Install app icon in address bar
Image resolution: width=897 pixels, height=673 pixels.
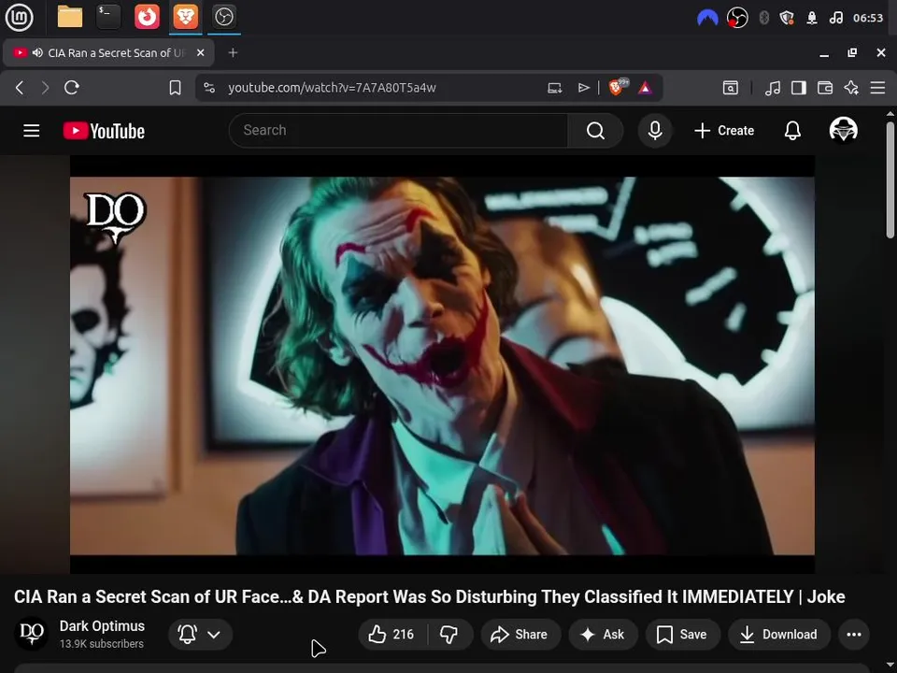pyautogui.click(x=554, y=88)
